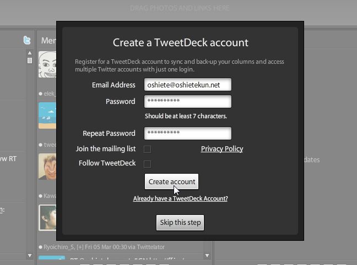Image resolution: width=357 pixels, height=265 pixels.
Task: Click scroll down arrow in left column
Action: 30,256
